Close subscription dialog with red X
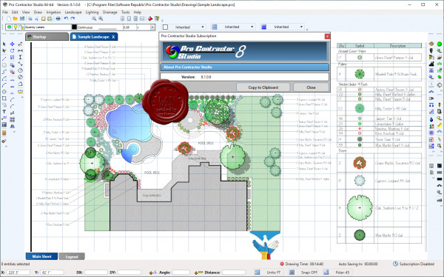 [327, 36]
